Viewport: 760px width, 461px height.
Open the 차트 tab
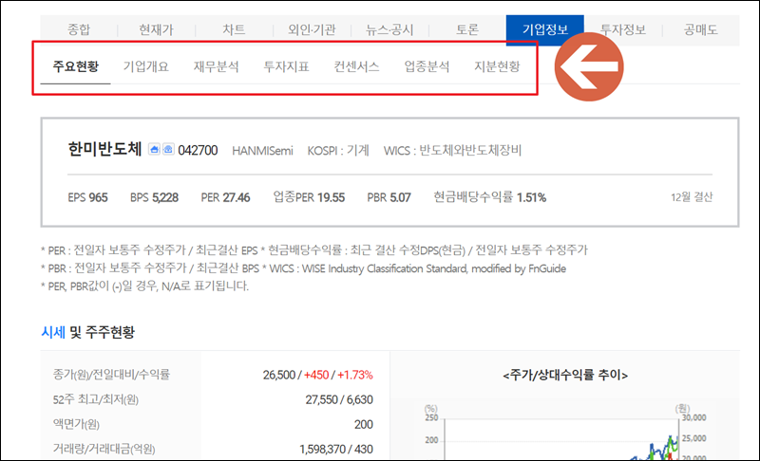(x=234, y=30)
